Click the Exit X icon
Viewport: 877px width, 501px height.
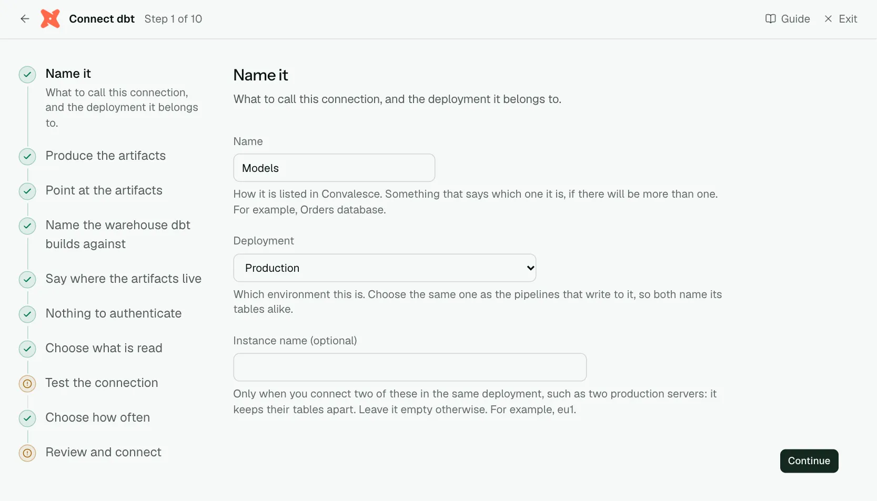(828, 19)
